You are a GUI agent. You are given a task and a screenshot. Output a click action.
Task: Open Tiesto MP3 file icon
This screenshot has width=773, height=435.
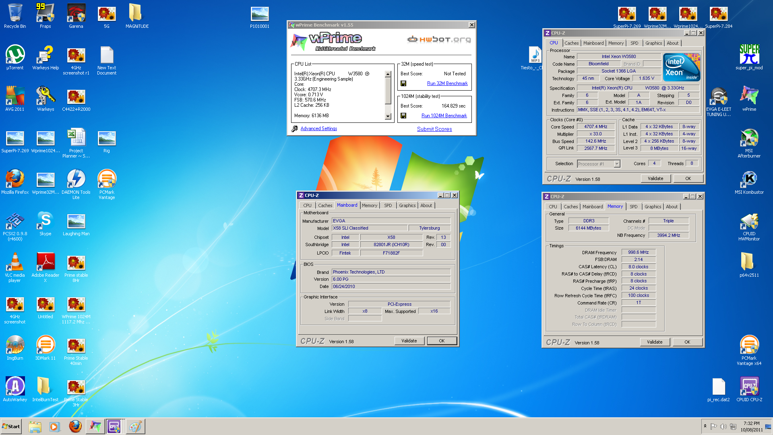tap(532, 58)
